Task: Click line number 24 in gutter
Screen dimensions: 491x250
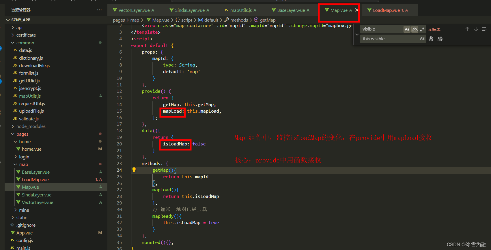Action: pyautogui.click(x=119, y=170)
